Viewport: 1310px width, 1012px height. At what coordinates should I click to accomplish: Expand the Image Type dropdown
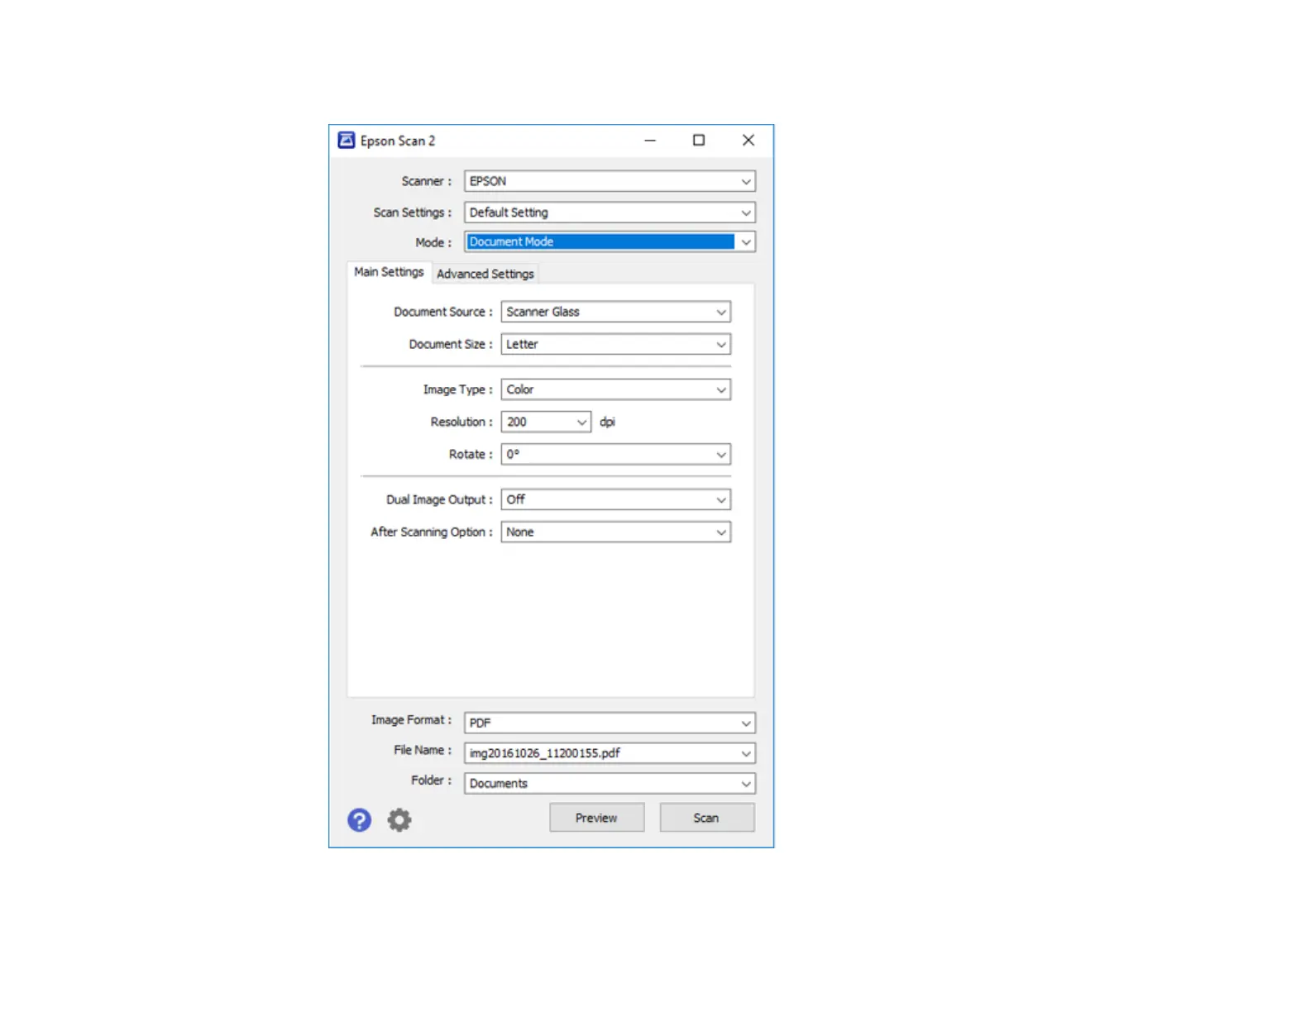[616, 389]
